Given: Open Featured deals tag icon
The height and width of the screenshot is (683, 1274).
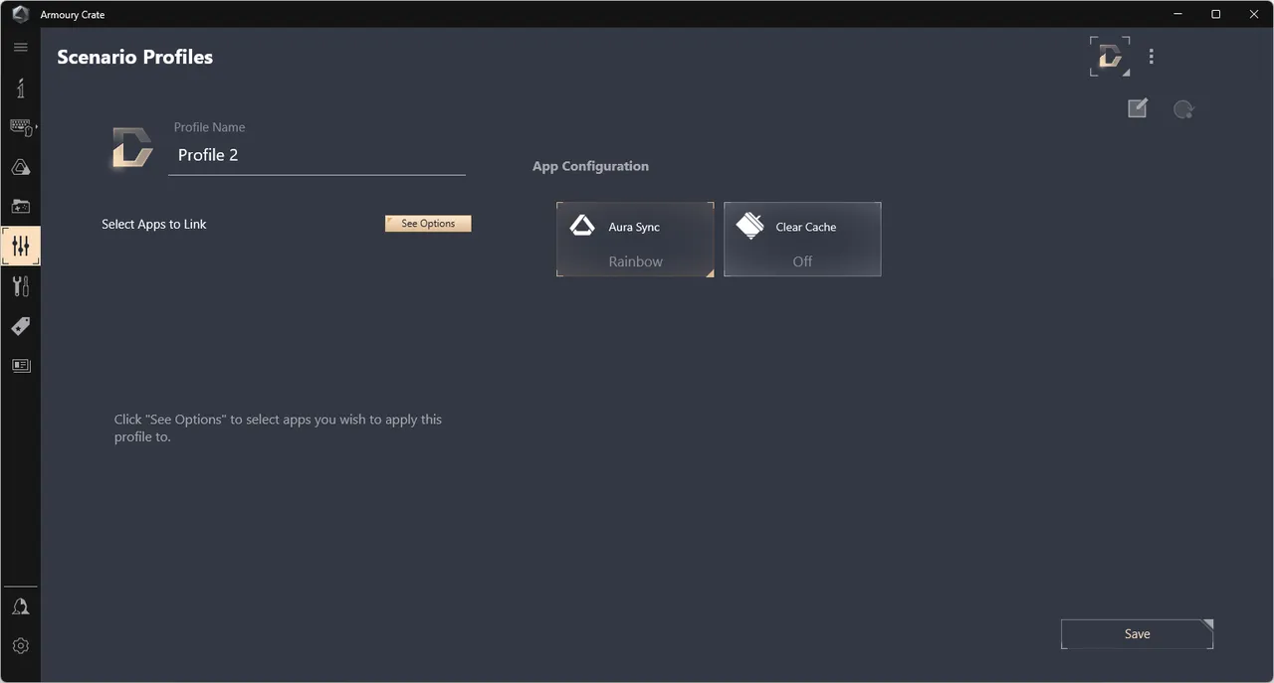Looking at the screenshot, I should click(21, 326).
